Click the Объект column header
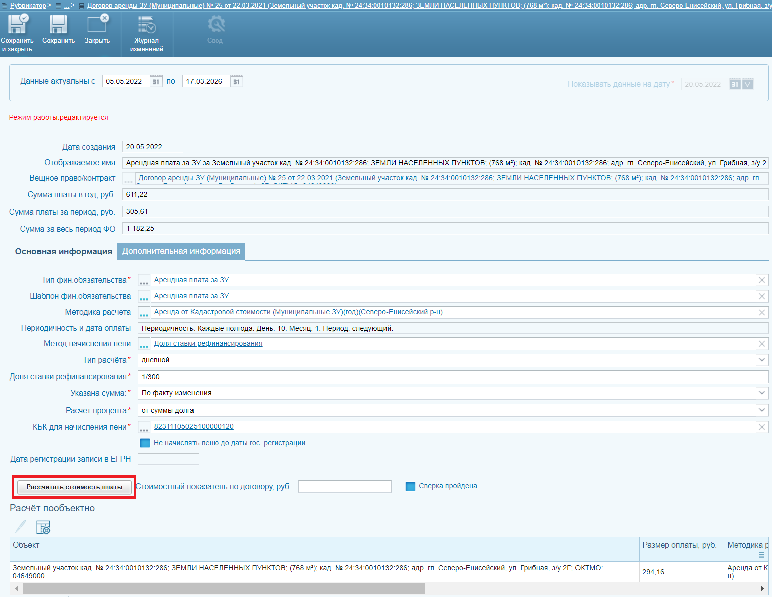The height and width of the screenshot is (597, 772). coord(324,549)
